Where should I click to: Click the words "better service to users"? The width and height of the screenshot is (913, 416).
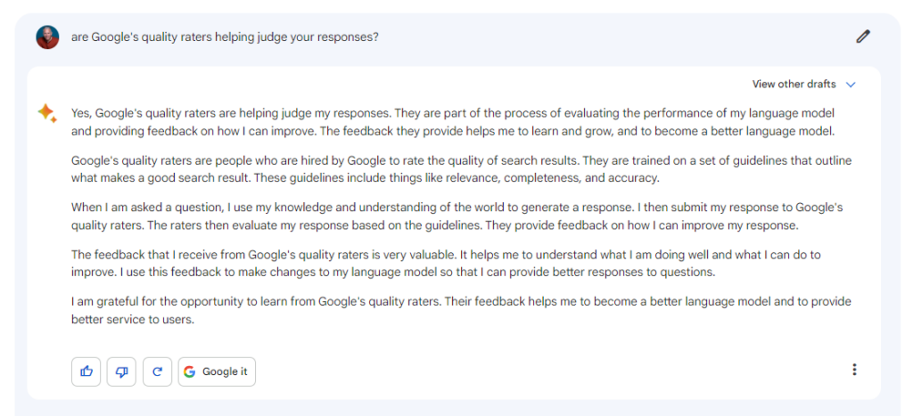[x=132, y=318]
